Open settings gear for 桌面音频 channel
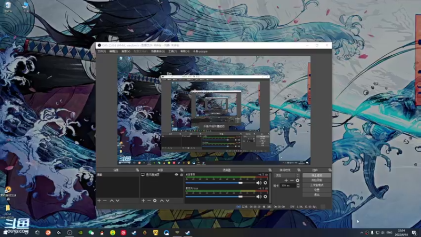This screenshot has height=237, width=421. (x=265, y=183)
